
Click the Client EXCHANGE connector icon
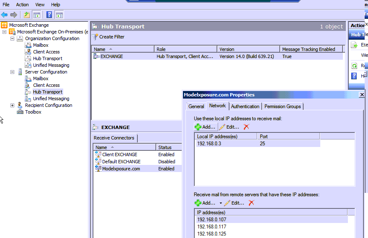pyautogui.click(x=98, y=154)
